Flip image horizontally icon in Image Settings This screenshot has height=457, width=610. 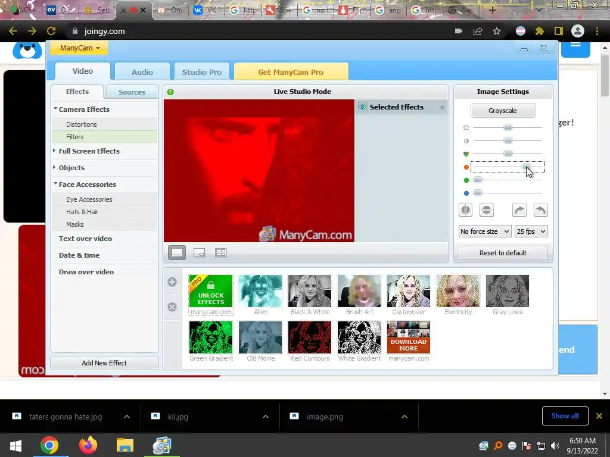[465, 210]
